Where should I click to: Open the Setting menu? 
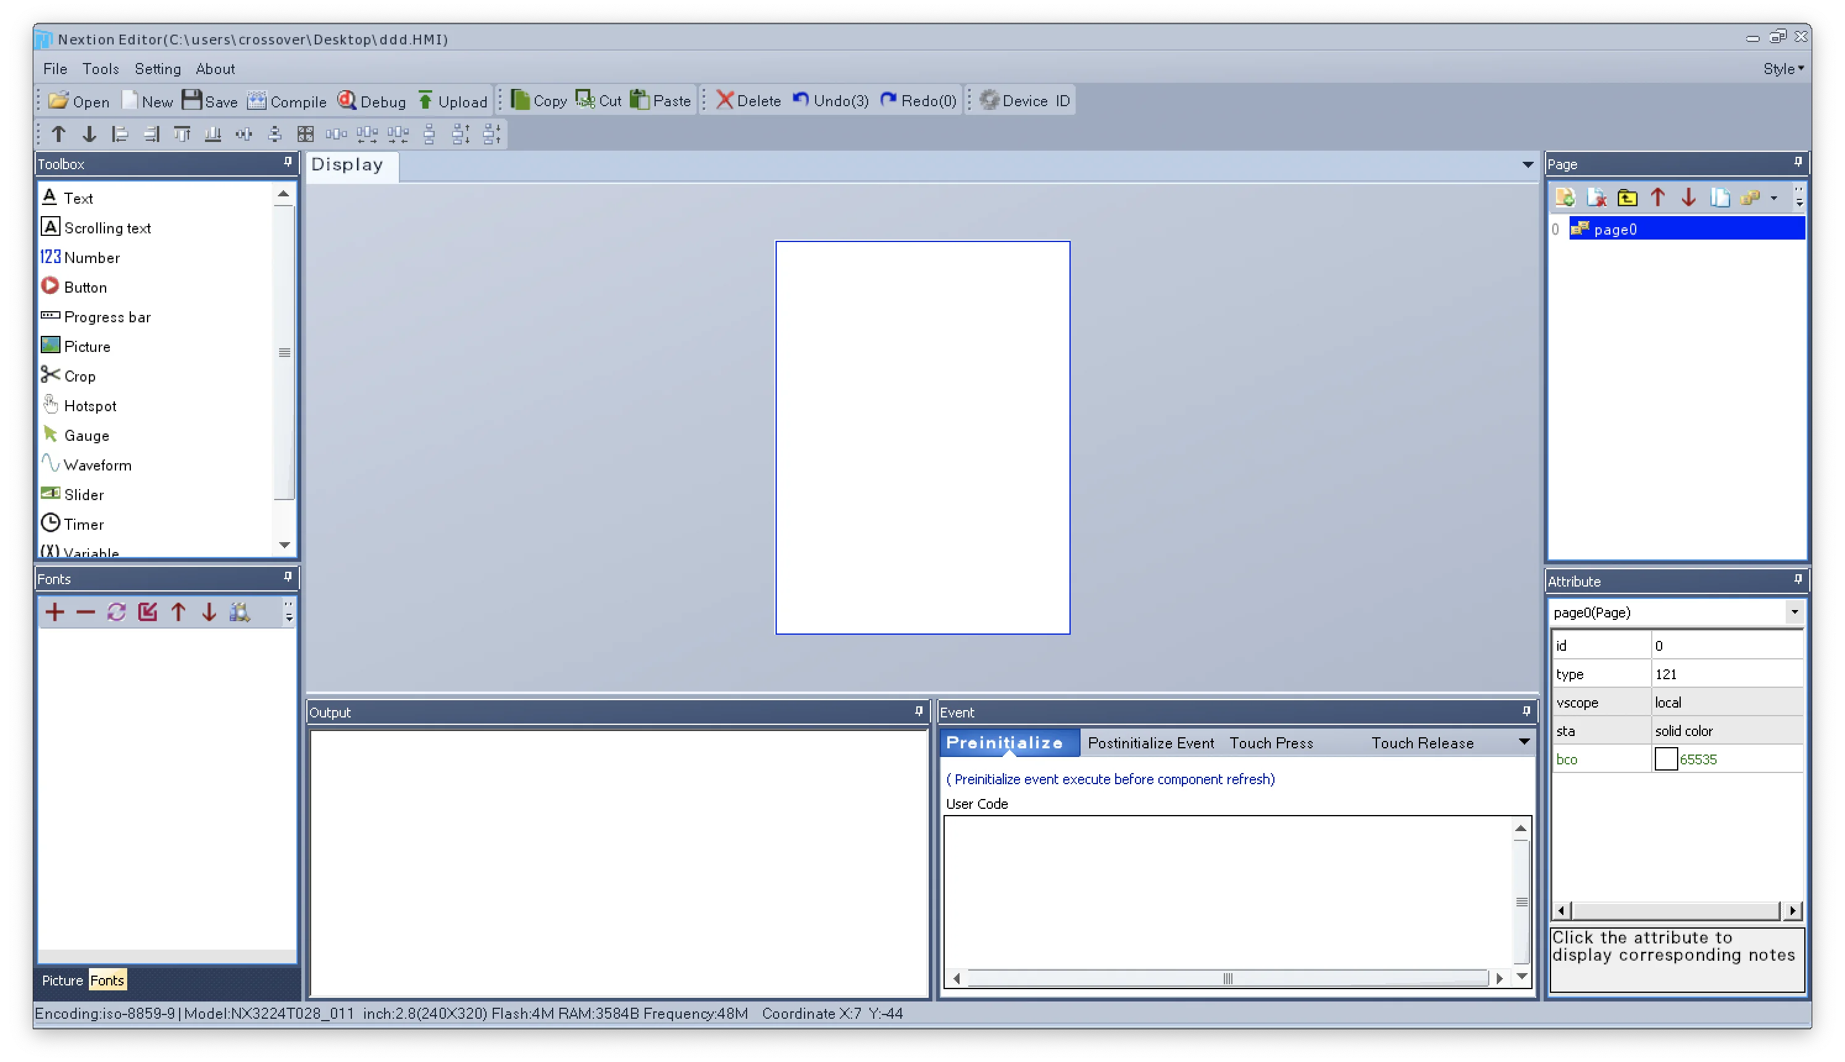pos(157,69)
